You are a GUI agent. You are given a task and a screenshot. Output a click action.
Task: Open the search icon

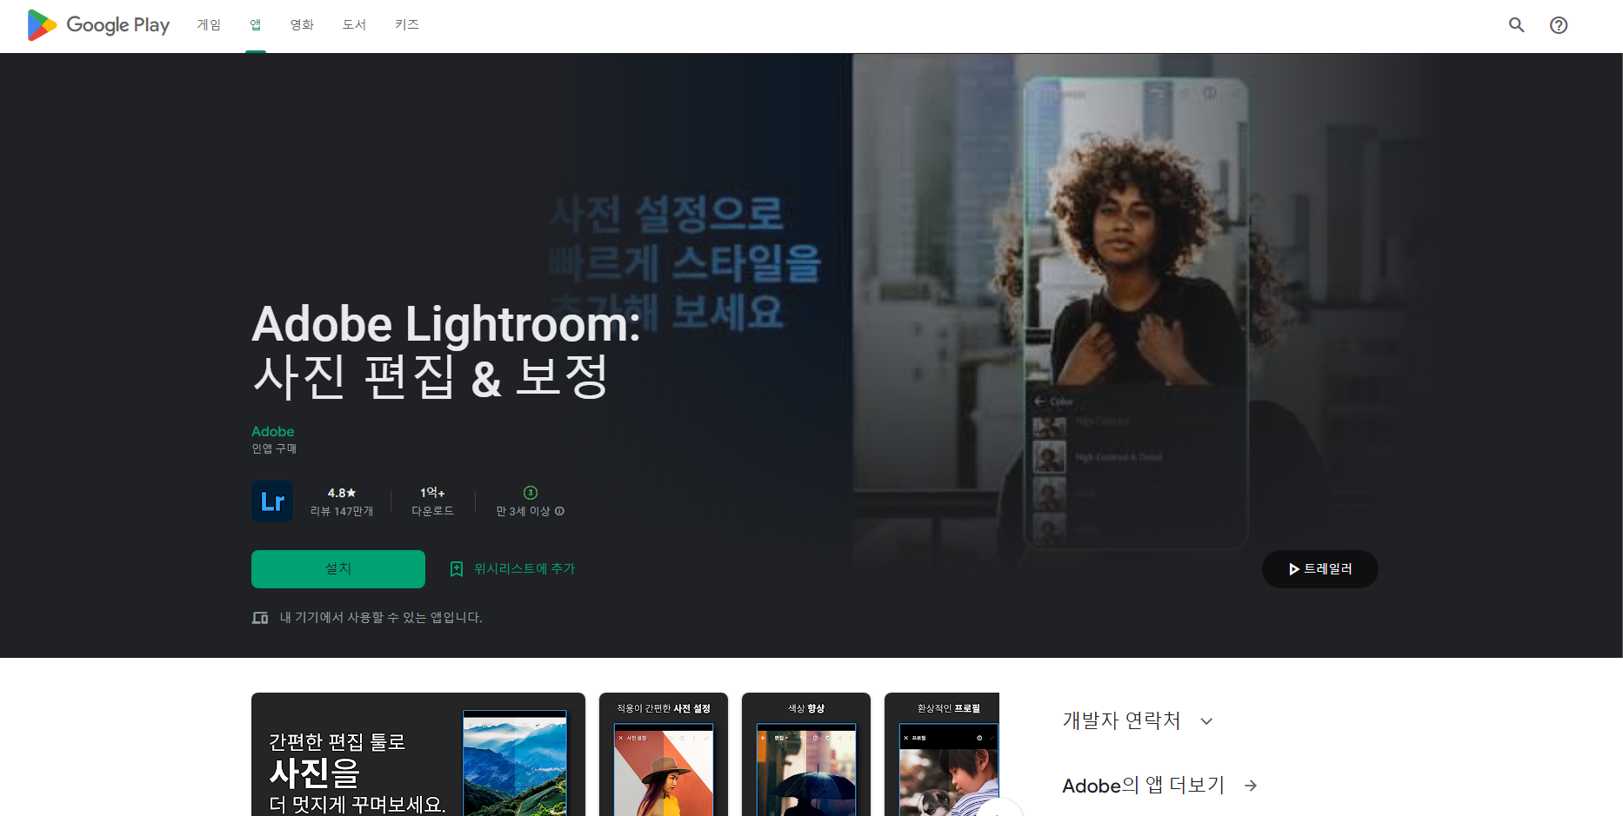(x=1516, y=25)
